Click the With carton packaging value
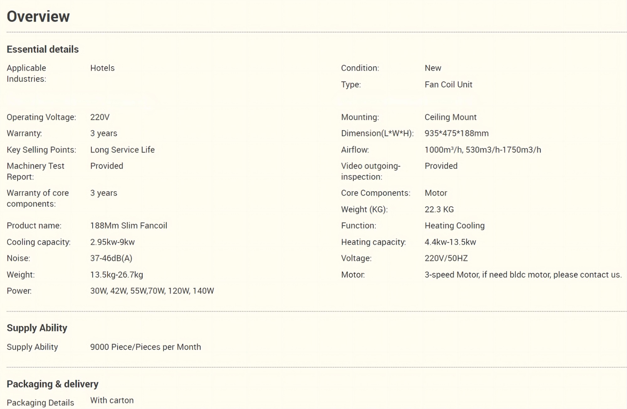The width and height of the screenshot is (627, 409). 112,400
